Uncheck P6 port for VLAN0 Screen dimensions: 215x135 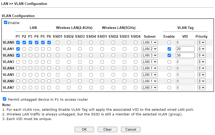pos(49,42)
